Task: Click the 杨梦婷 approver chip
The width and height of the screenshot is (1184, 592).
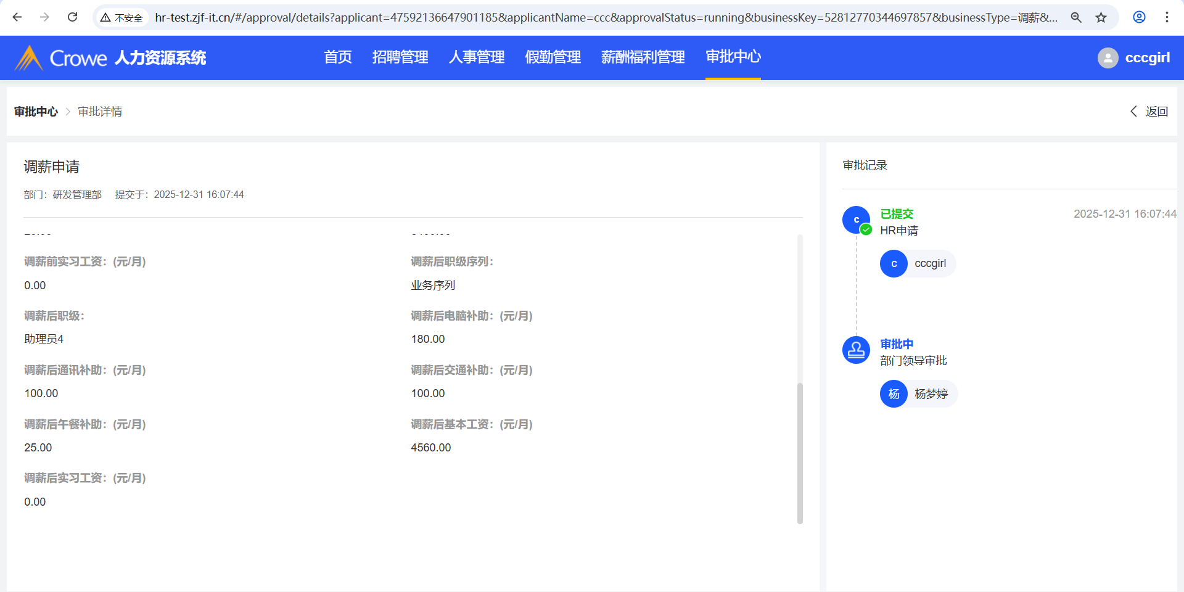Action: [x=918, y=394]
